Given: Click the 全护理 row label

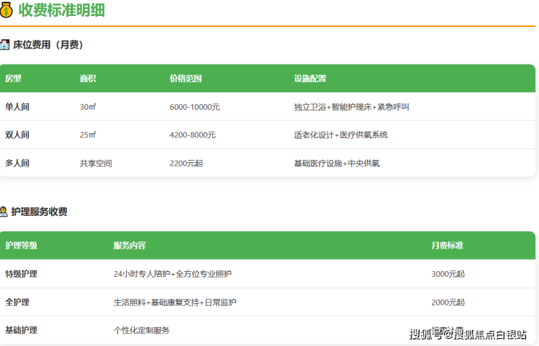Looking at the screenshot, I should pos(17,302).
